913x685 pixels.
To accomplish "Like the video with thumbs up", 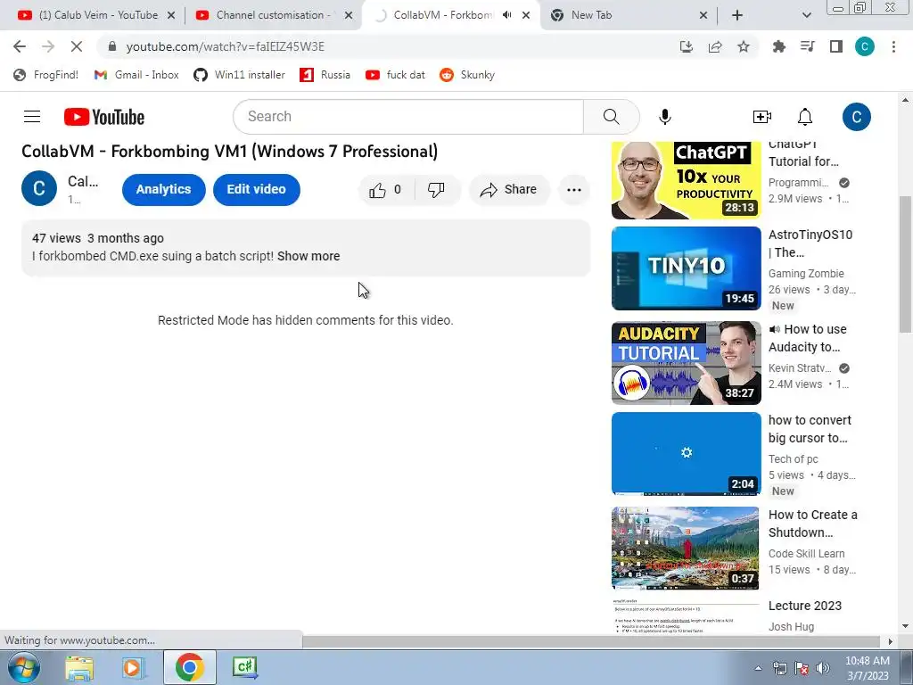I will point(385,189).
